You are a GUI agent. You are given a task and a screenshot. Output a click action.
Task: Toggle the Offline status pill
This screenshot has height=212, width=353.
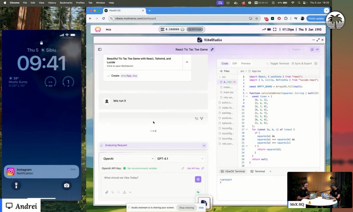click(x=195, y=29)
